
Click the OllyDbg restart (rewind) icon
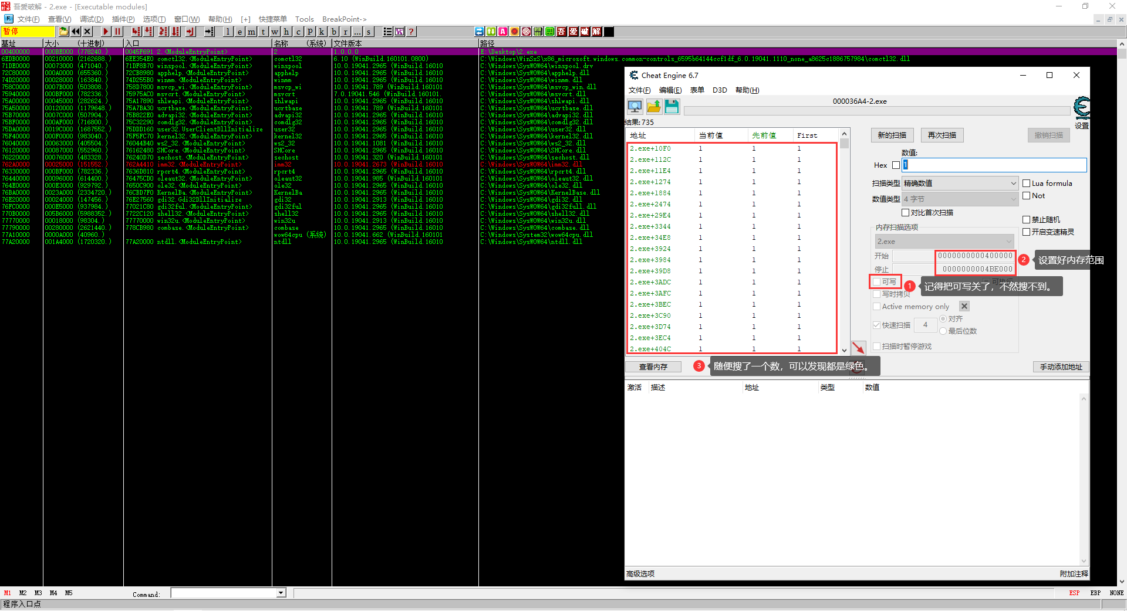[x=76, y=32]
